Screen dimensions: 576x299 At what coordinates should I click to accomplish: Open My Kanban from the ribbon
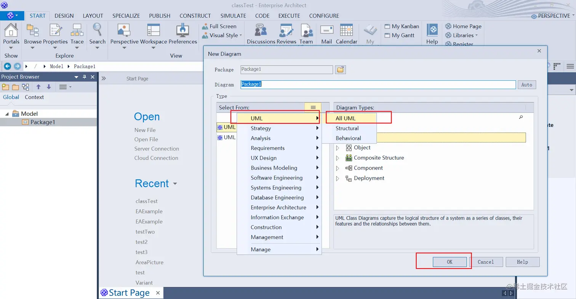(x=402, y=26)
